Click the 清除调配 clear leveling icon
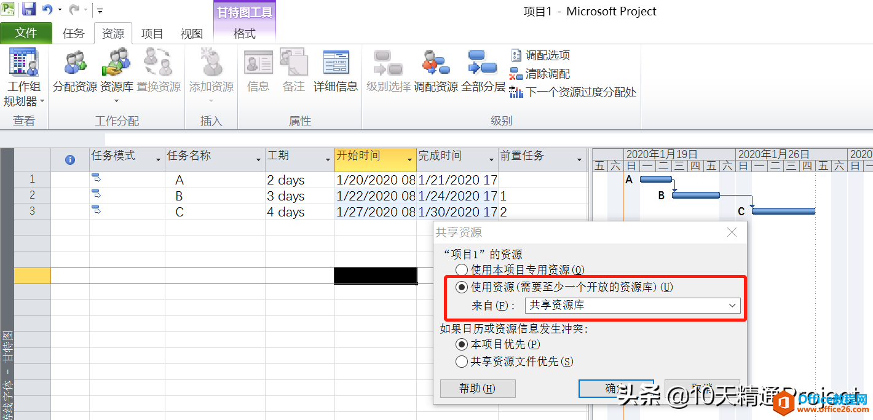The height and width of the screenshot is (420, 873). point(516,74)
